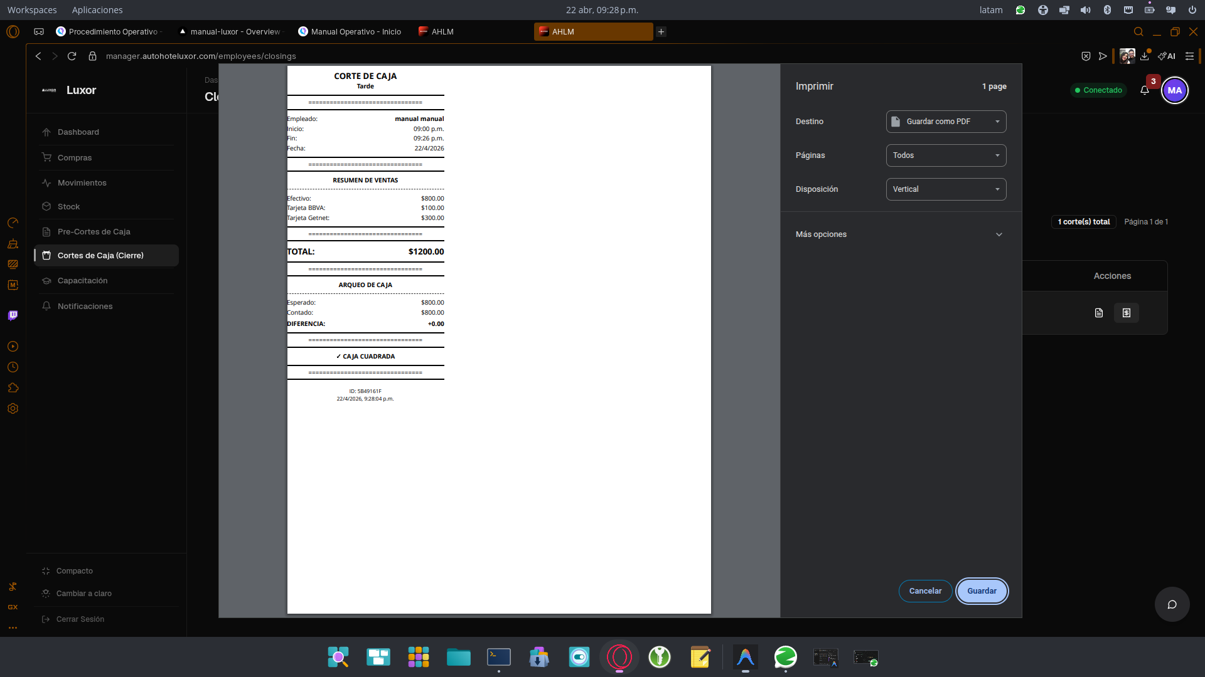Select Cortes de Caja (Cierre)
1205x677 pixels.
(x=106, y=256)
